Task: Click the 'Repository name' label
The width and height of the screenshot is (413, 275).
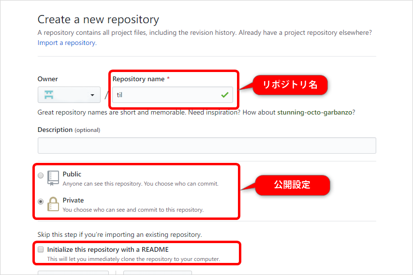Action: (x=138, y=79)
